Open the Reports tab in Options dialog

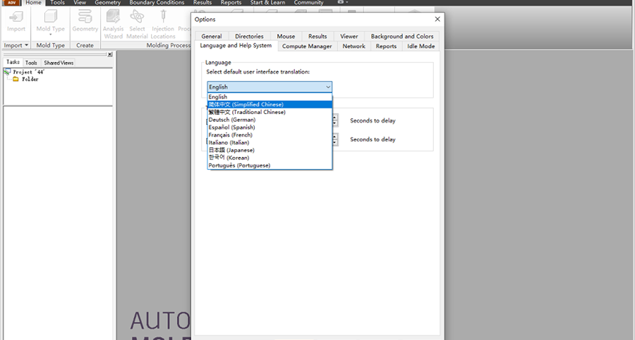point(386,46)
